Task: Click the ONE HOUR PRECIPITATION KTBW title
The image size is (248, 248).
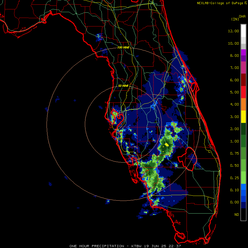Action: [x=125, y=246]
